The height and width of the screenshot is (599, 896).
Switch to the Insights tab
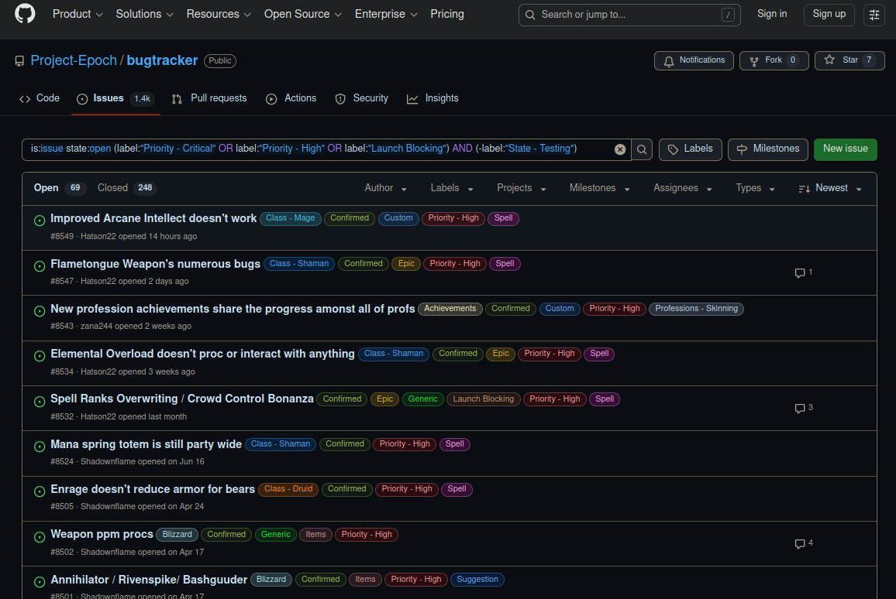pyautogui.click(x=432, y=99)
